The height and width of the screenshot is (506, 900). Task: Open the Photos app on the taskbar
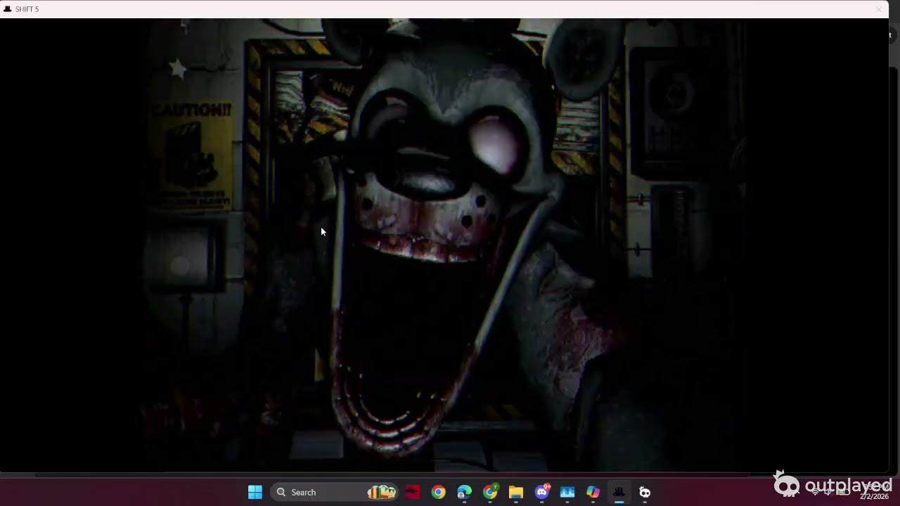pyautogui.click(x=567, y=492)
